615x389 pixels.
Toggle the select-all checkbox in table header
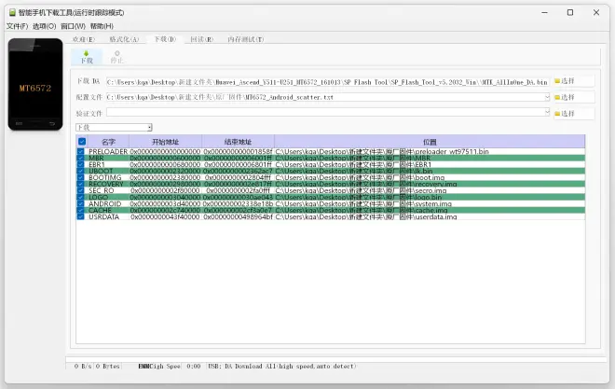(x=82, y=141)
